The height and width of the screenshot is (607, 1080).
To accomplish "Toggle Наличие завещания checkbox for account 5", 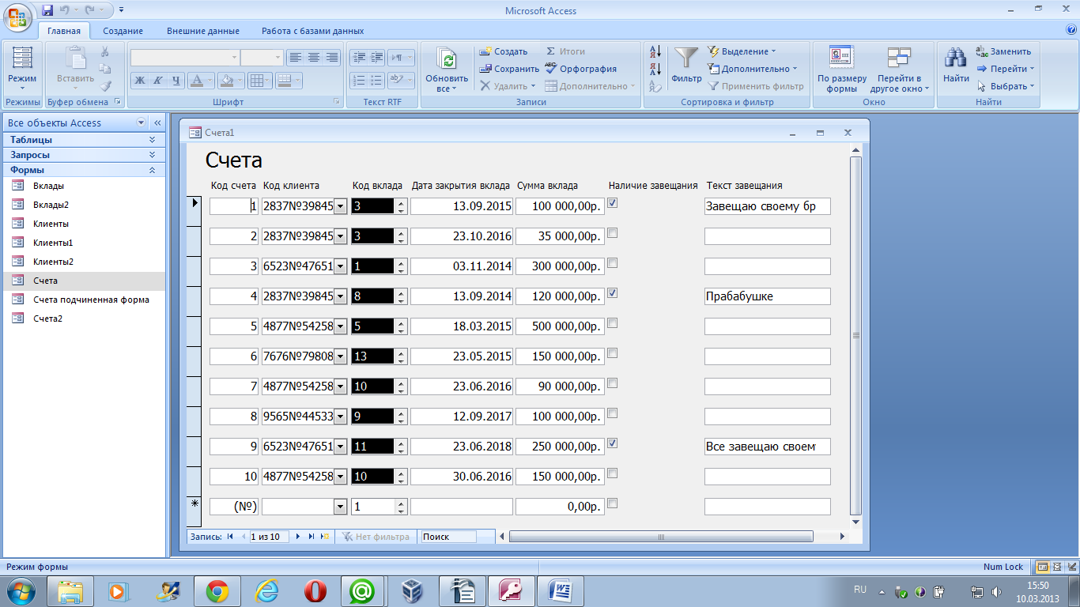I will [613, 323].
